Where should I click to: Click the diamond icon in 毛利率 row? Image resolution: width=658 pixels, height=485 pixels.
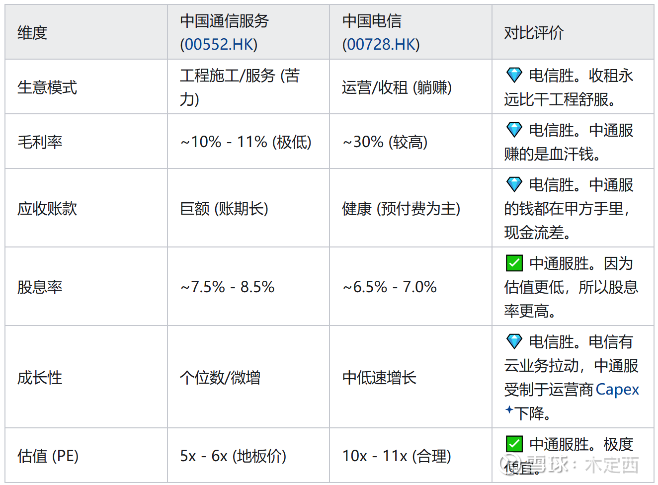pos(514,130)
